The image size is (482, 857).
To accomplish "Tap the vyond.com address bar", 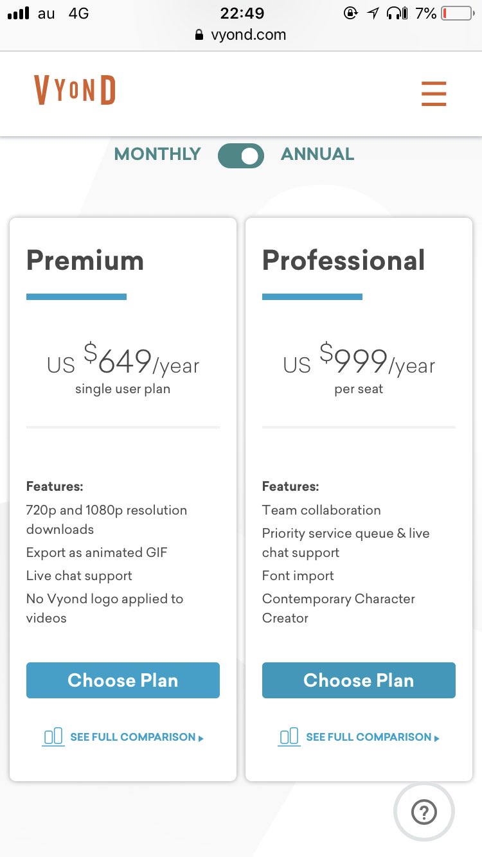I will (248, 35).
